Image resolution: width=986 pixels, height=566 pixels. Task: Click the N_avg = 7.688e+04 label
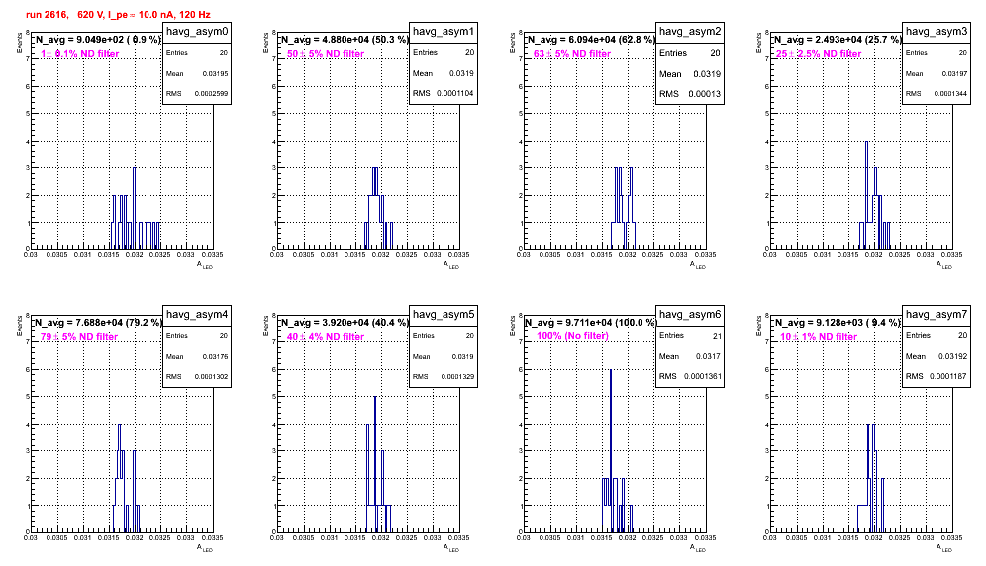(x=98, y=323)
